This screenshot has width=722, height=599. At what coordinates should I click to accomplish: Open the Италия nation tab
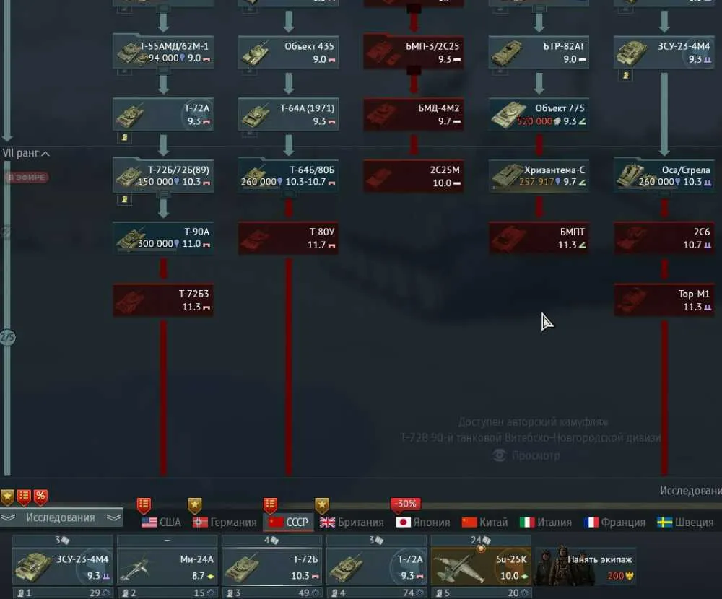546,523
